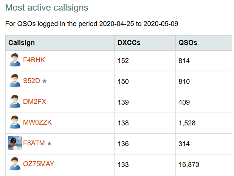Viewport: 234px width, 176px height.
Task: Click the star icon next to F8ATM
Action: [x=50, y=144]
